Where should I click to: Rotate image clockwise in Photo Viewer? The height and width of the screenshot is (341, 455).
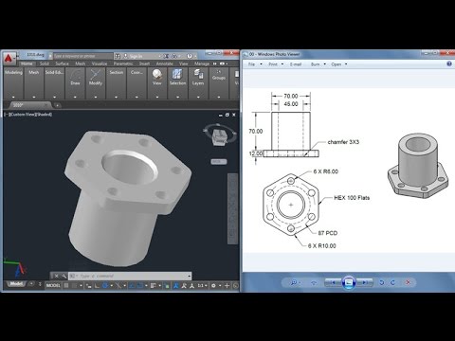pyautogui.click(x=393, y=282)
